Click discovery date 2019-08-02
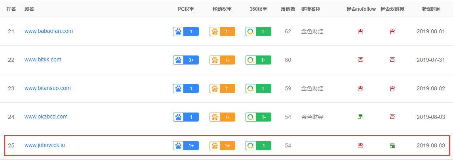 pyautogui.click(x=431, y=88)
